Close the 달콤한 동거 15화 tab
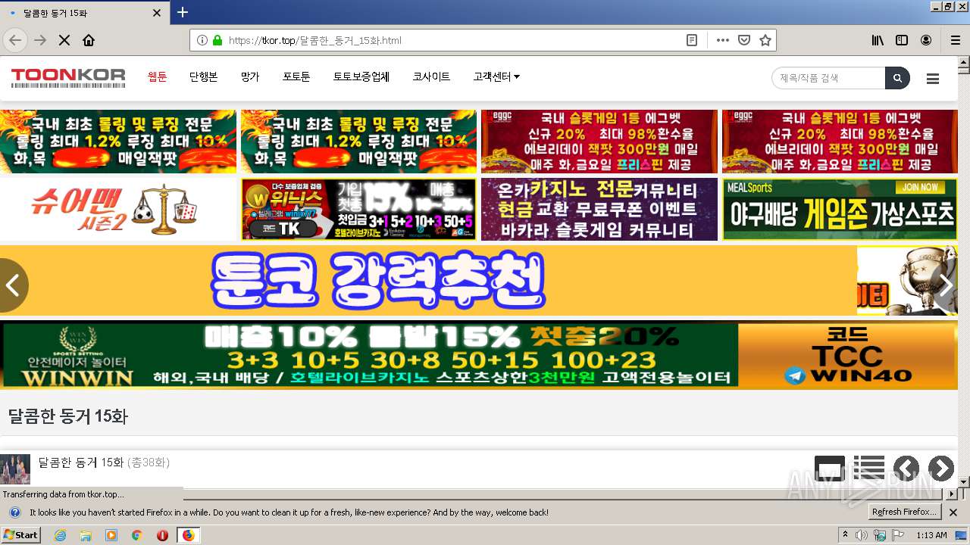 [157, 13]
